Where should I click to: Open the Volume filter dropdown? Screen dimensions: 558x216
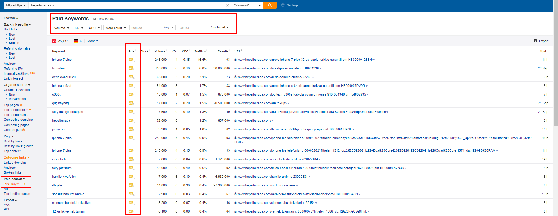point(62,28)
